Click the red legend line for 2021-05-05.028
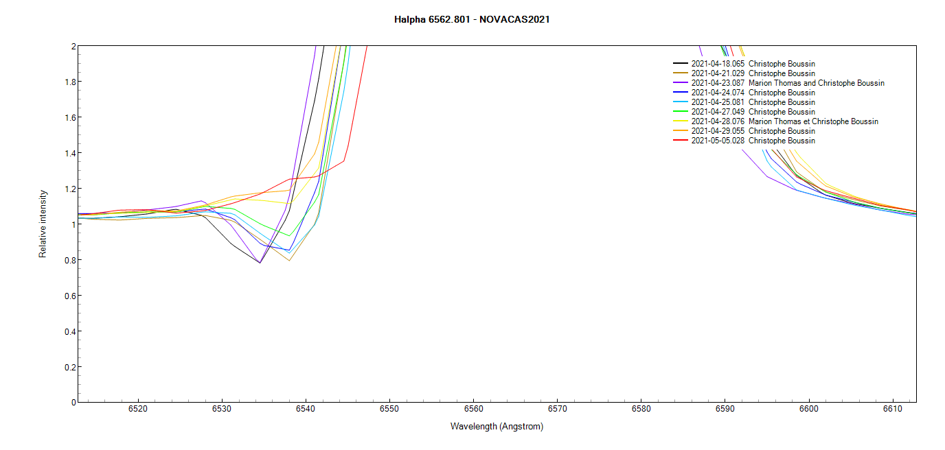This screenshot has width=945, height=450. click(681, 141)
